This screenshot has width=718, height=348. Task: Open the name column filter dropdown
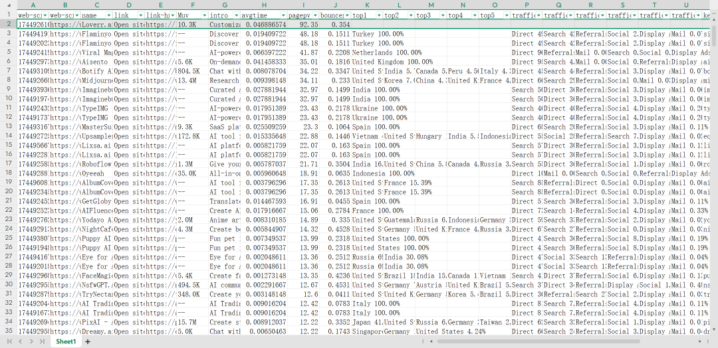pyautogui.click(x=108, y=15)
